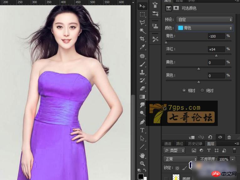The height and width of the screenshot is (180, 240).
Task: Switch to the 通道 (Channels) tab
Action: click(168, 143)
